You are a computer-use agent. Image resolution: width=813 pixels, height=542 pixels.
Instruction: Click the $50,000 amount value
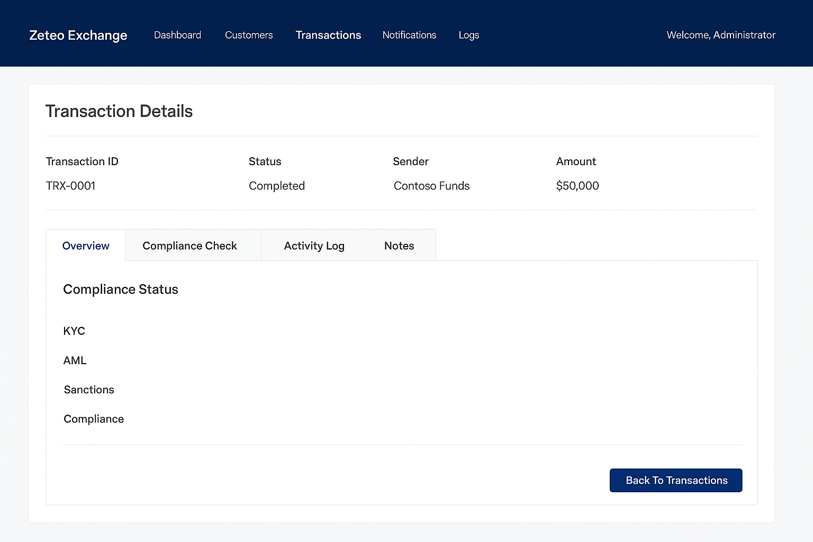click(577, 186)
